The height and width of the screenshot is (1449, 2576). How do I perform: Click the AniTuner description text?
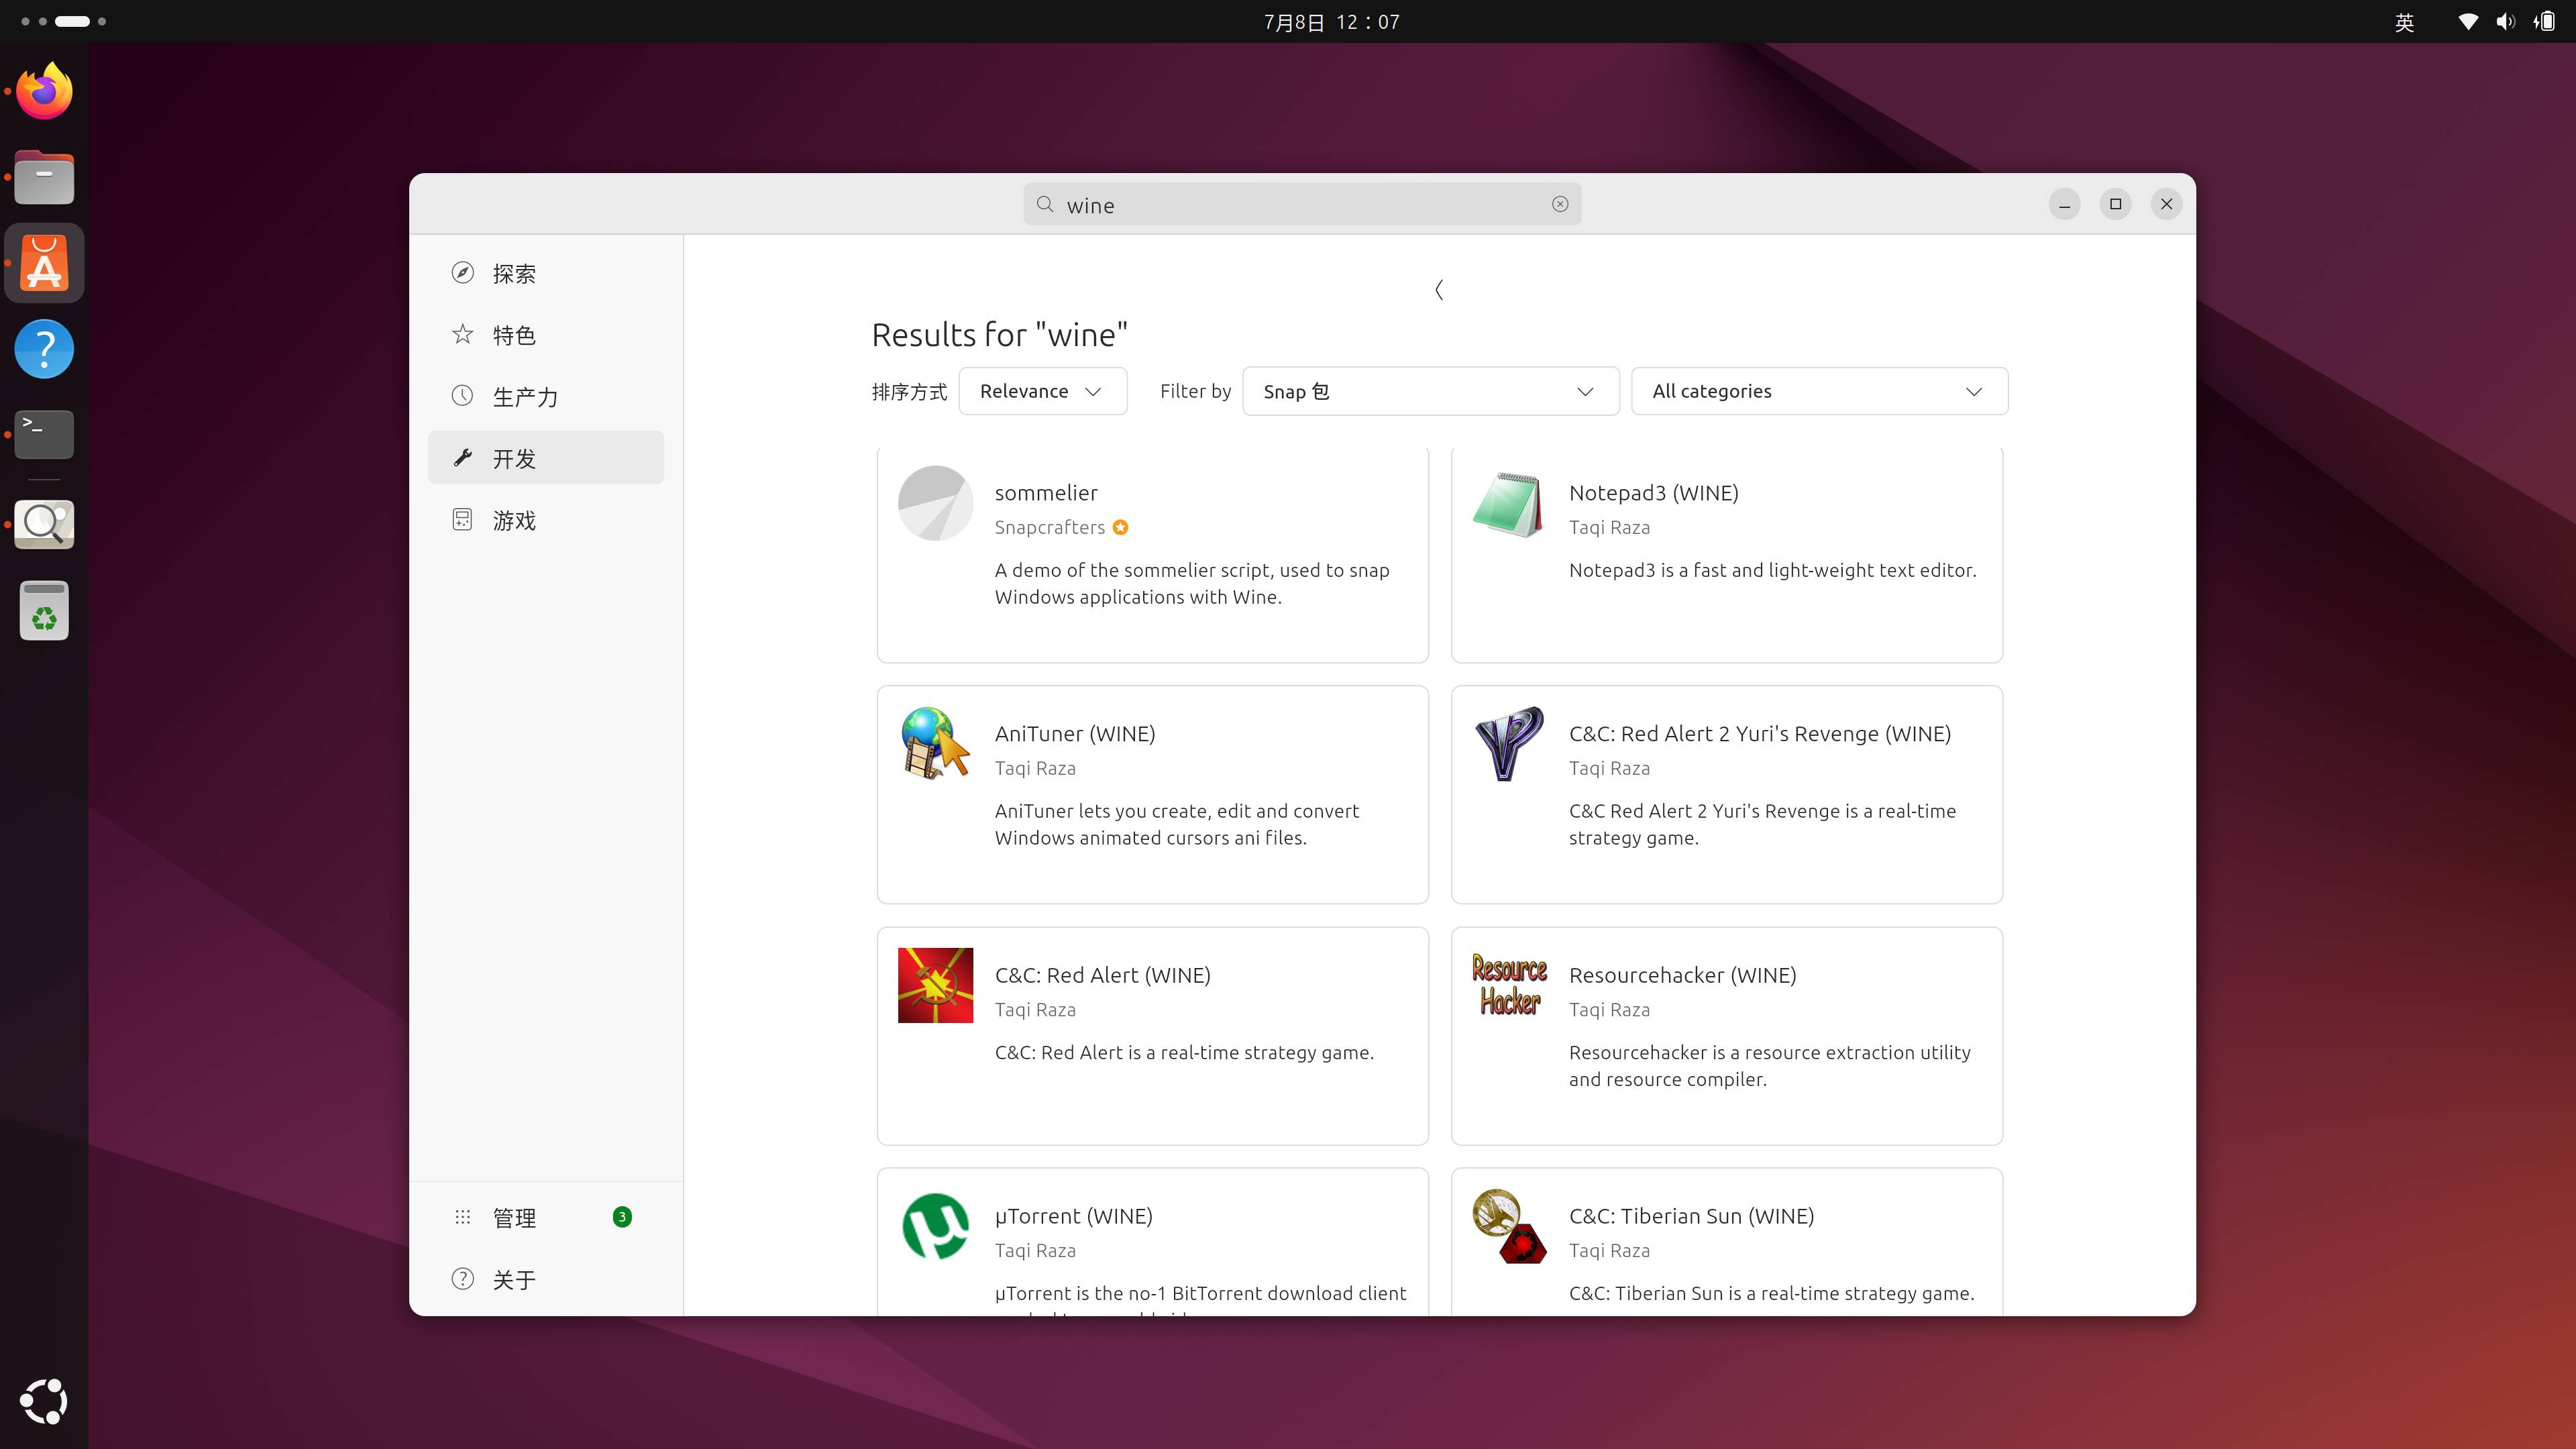(1177, 824)
